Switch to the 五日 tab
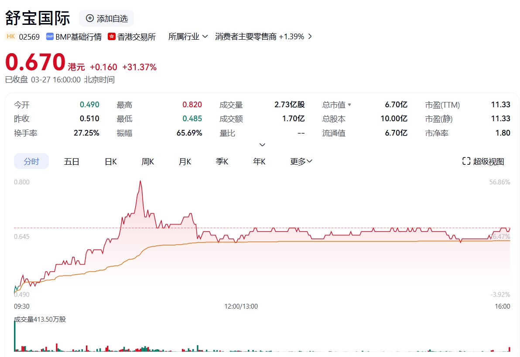 [x=72, y=161]
